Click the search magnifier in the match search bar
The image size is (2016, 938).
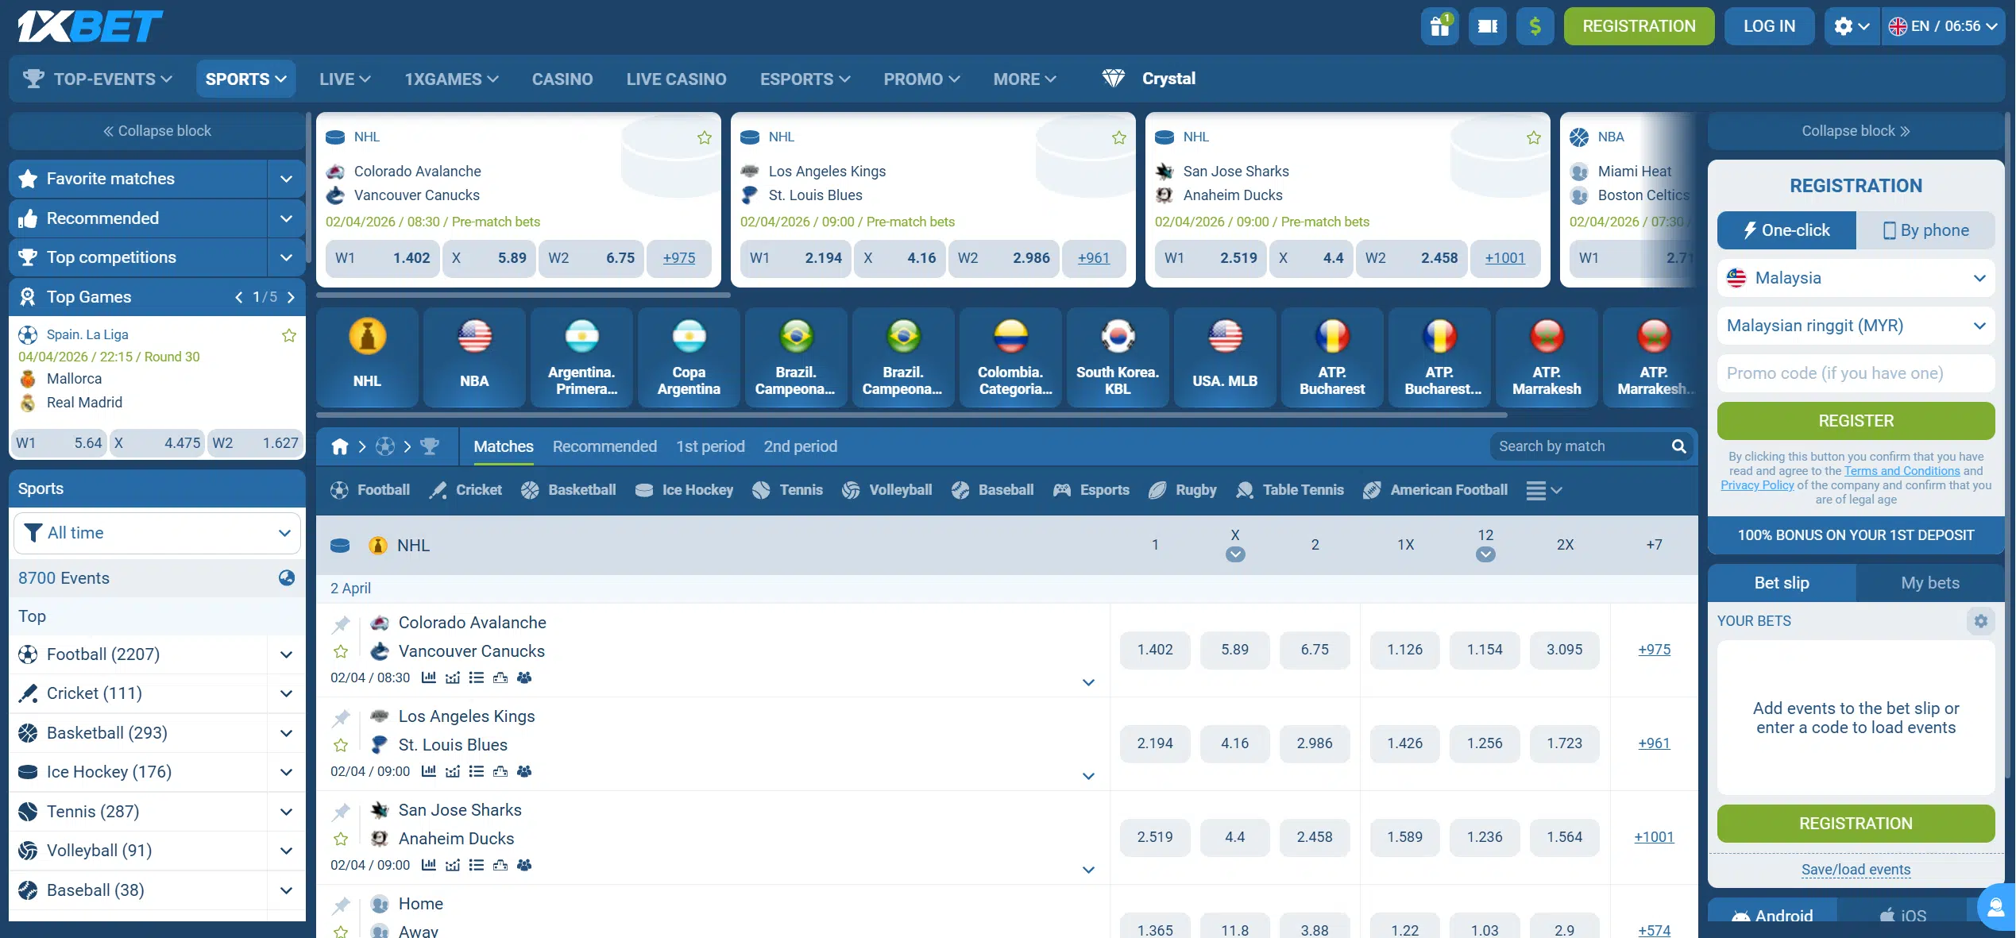coord(1679,446)
